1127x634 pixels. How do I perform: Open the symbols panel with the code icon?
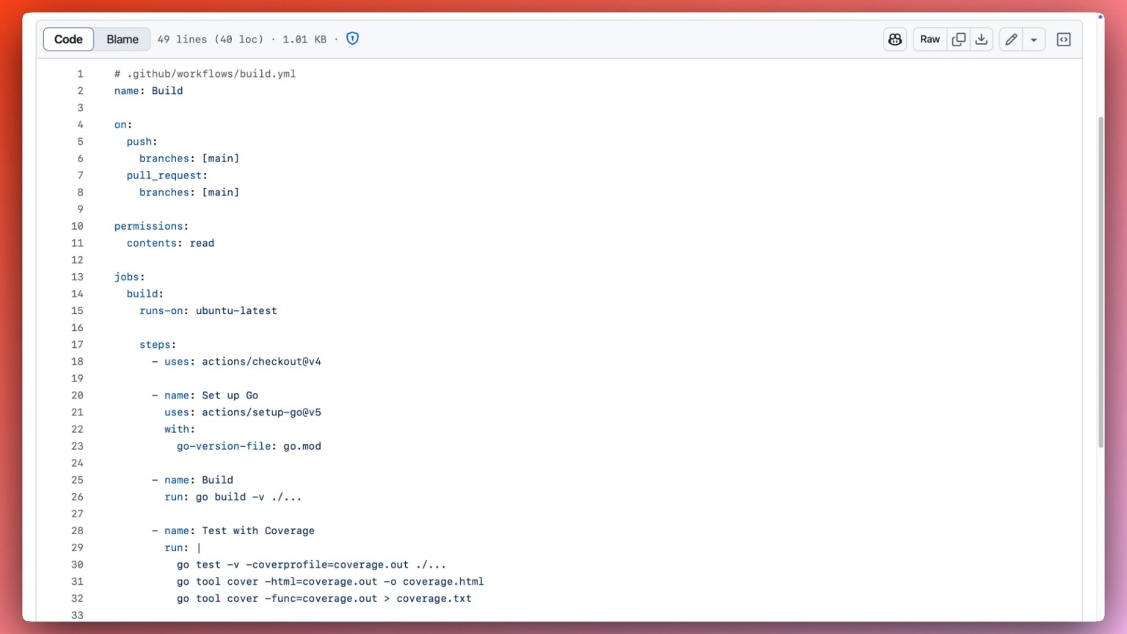pyautogui.click(x=1063, y=39)
